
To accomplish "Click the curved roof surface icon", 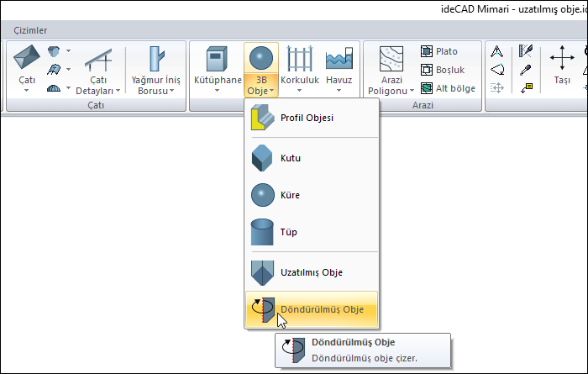I will (54, 70).
